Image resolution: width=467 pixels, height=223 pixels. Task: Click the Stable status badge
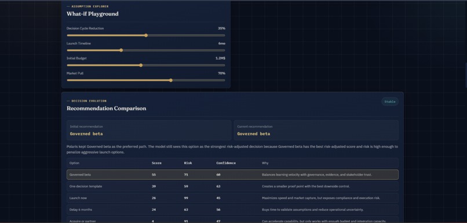390,102
